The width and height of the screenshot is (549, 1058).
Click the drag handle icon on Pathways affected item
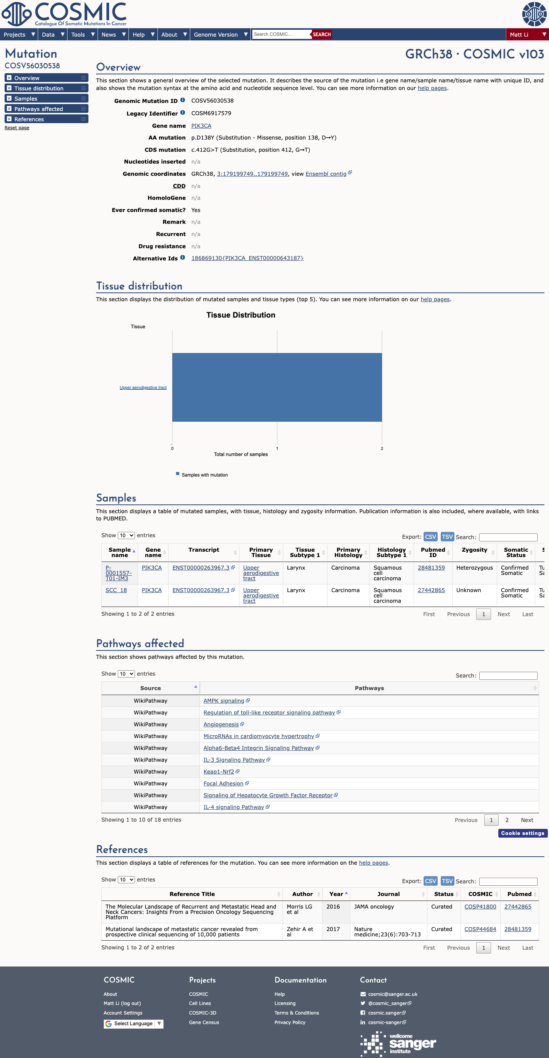[83, 108]
